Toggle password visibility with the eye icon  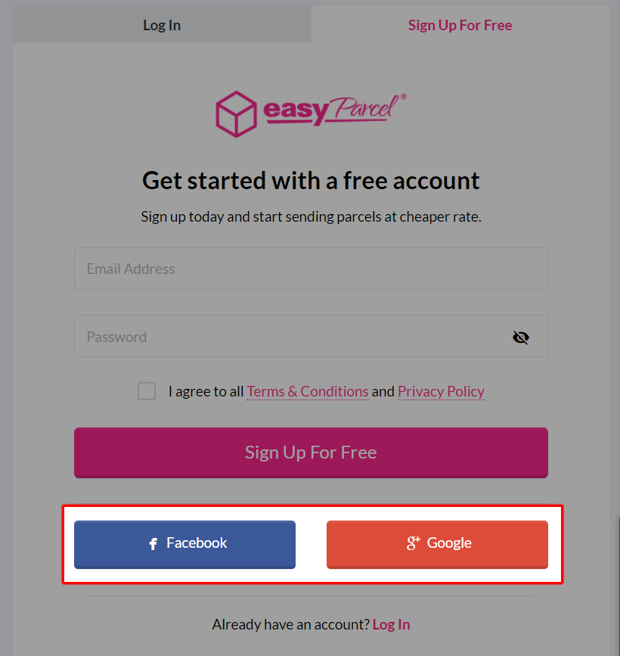(x=520, y=337)
